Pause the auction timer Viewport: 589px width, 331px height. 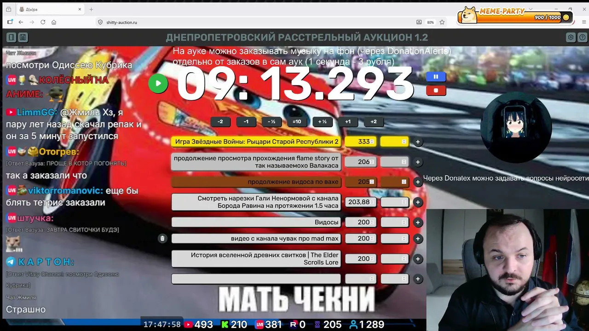coord(436,77)
